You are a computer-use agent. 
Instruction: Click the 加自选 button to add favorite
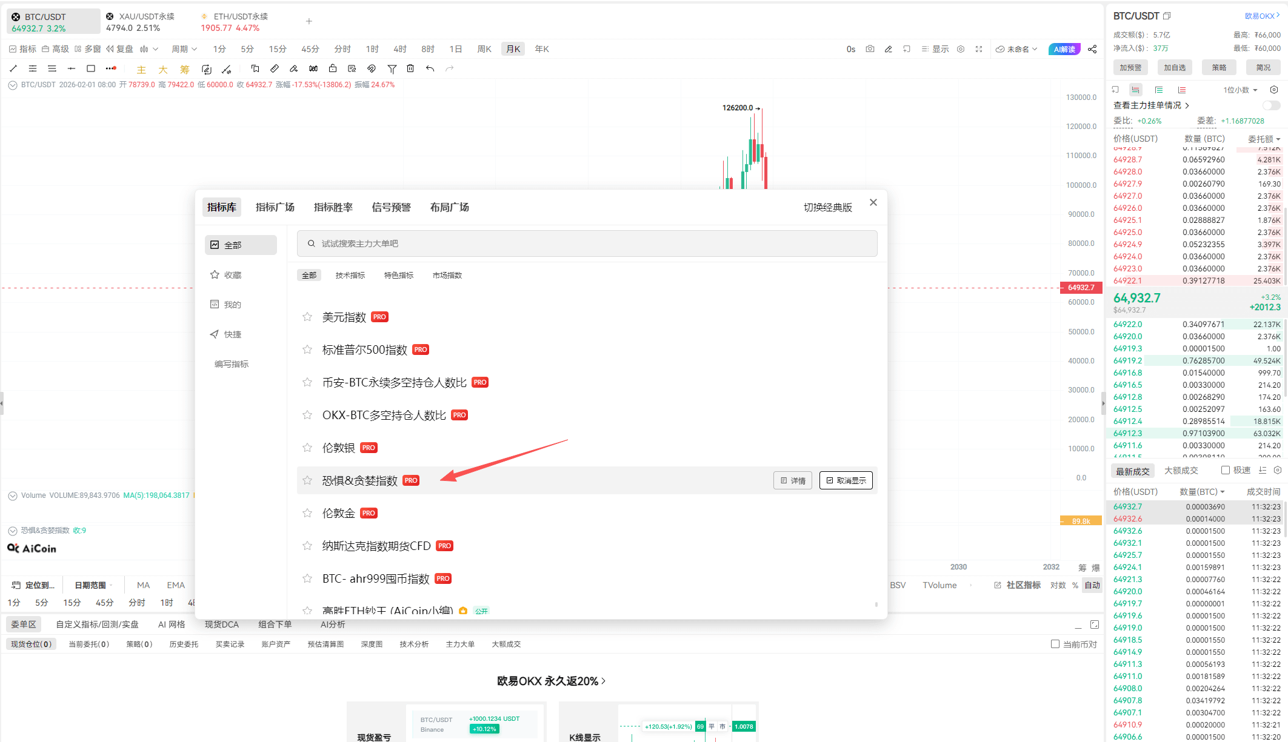pos(1175,67)
